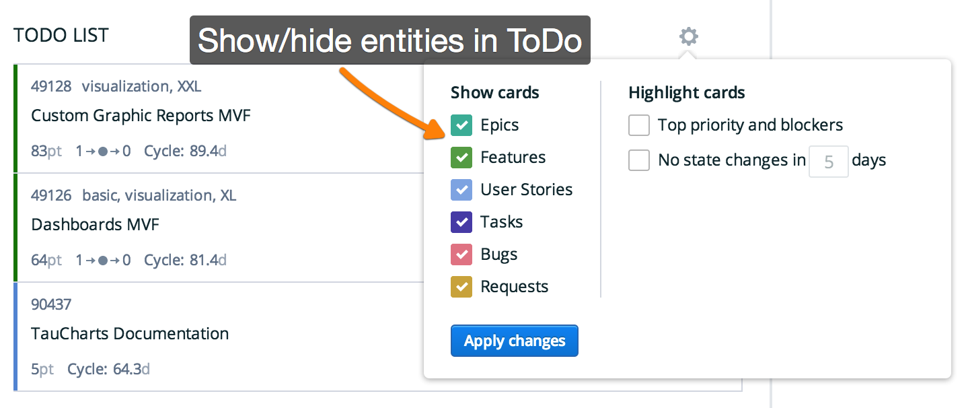Click the gear settings icon
Viewport: 966px width, 408px height.
(688, 36)
